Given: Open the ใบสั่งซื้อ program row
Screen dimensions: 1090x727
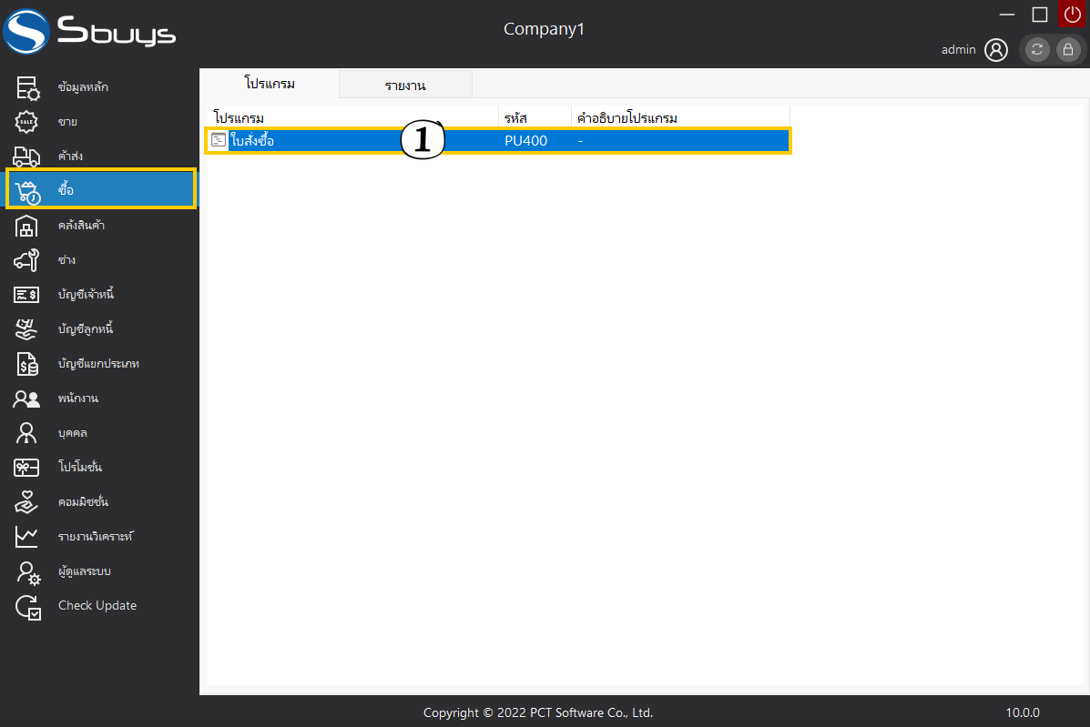Looking at the screenshot, I should (252, 141).
